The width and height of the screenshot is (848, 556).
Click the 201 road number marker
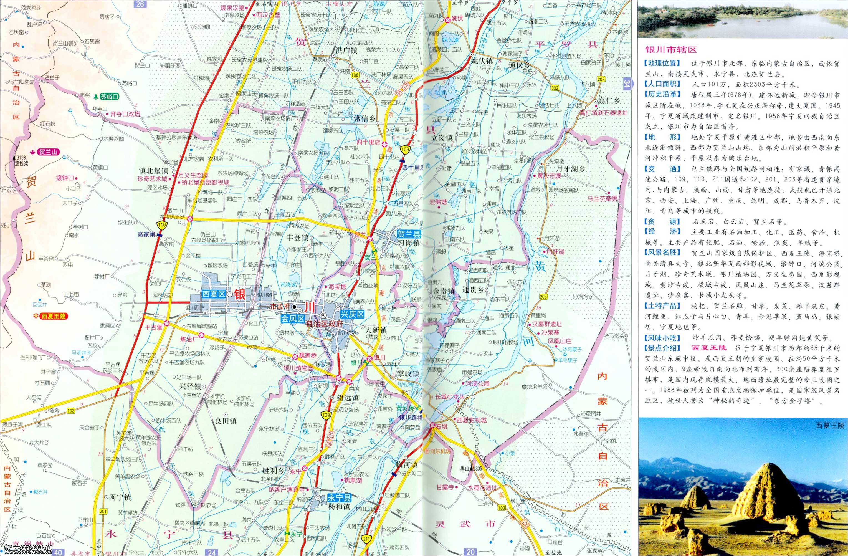pos(103,511)
